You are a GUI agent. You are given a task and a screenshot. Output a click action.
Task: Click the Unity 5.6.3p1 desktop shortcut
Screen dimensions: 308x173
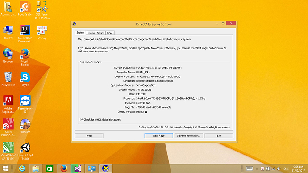(x=25, y=151)
